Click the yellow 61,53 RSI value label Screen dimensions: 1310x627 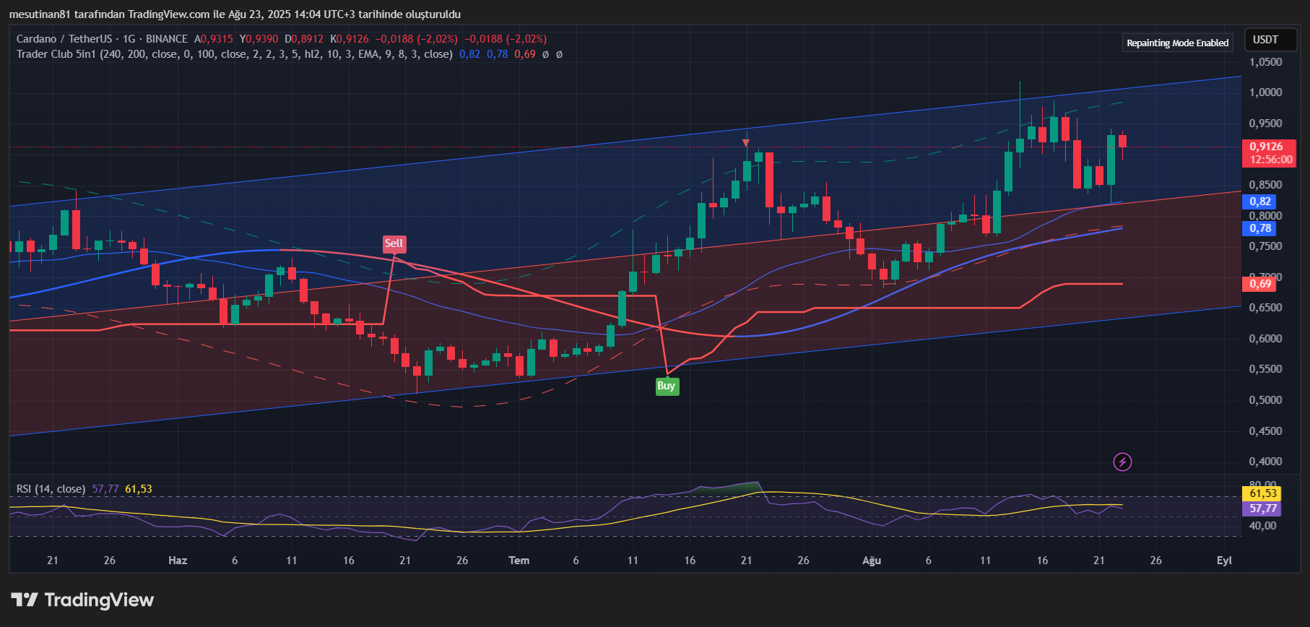(x=1262, y=493)
